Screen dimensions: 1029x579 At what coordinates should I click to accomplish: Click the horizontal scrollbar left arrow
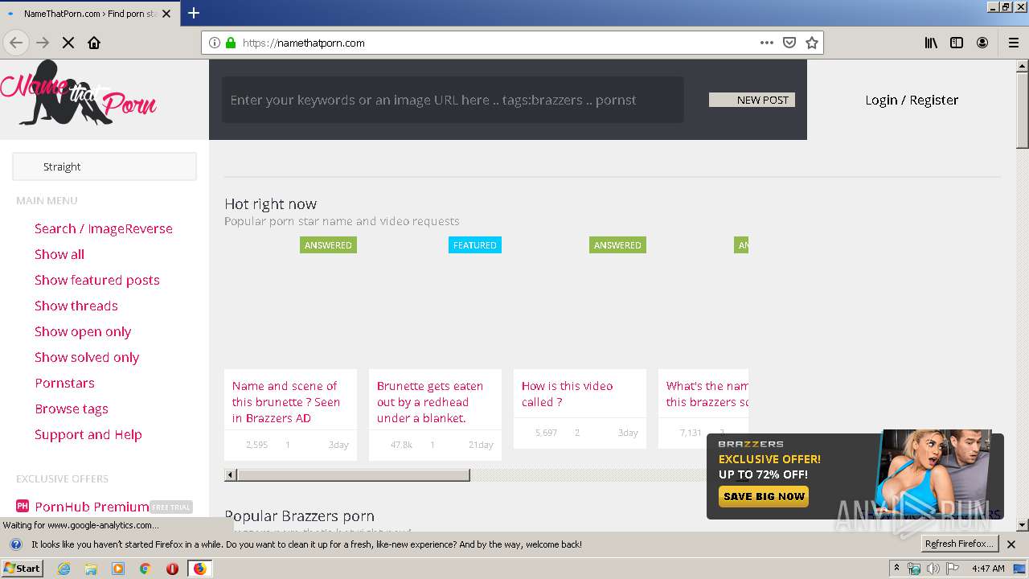coord(231,474)
